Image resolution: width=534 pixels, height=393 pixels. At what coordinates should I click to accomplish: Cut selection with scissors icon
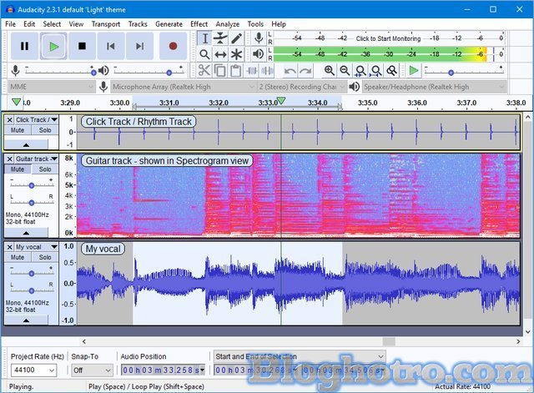tap(204, 70)
